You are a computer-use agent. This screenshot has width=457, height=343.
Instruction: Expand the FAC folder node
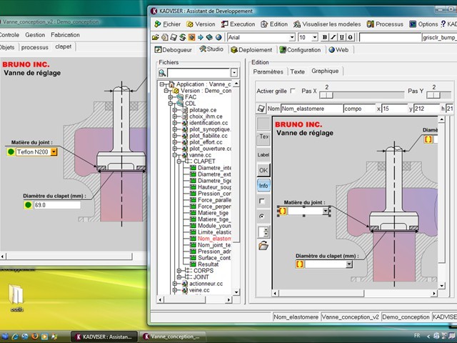(171, 97)
